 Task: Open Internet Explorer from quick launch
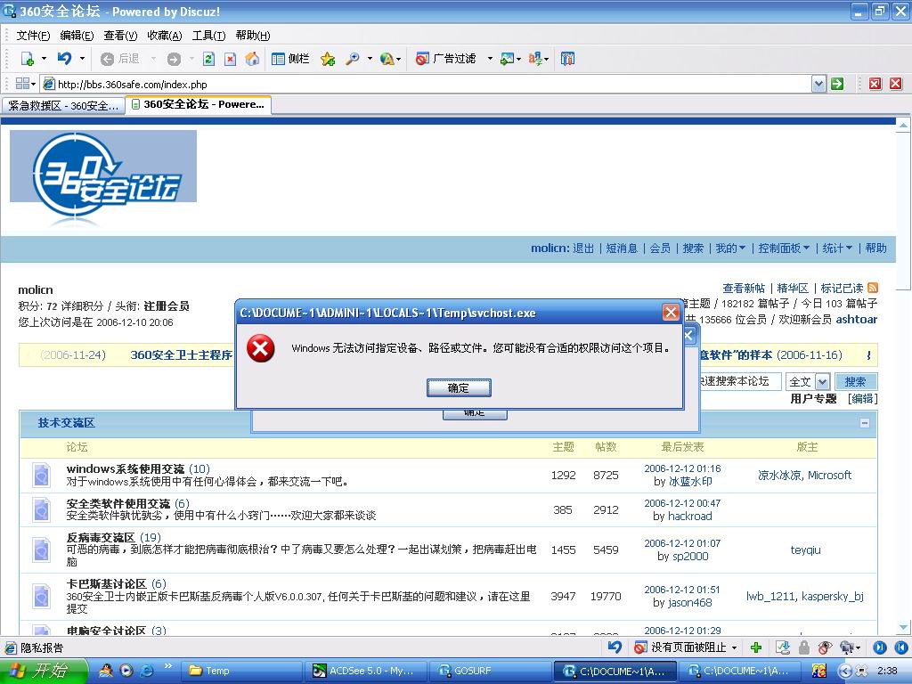[147, 671]
